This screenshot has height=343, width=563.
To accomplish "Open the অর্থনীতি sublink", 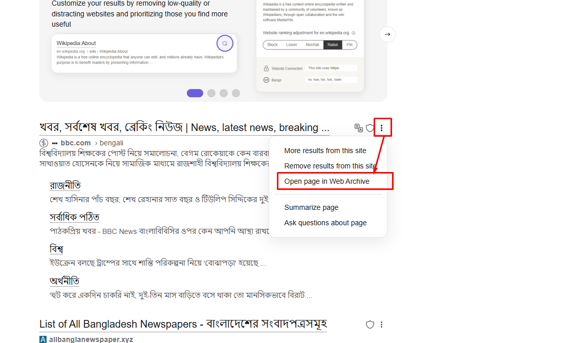I will coord(64,281).
